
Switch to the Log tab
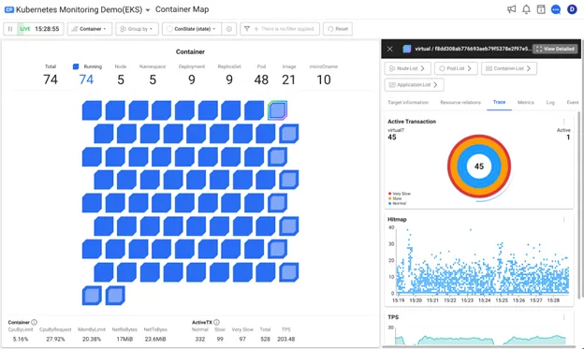(x=550, y=102)
